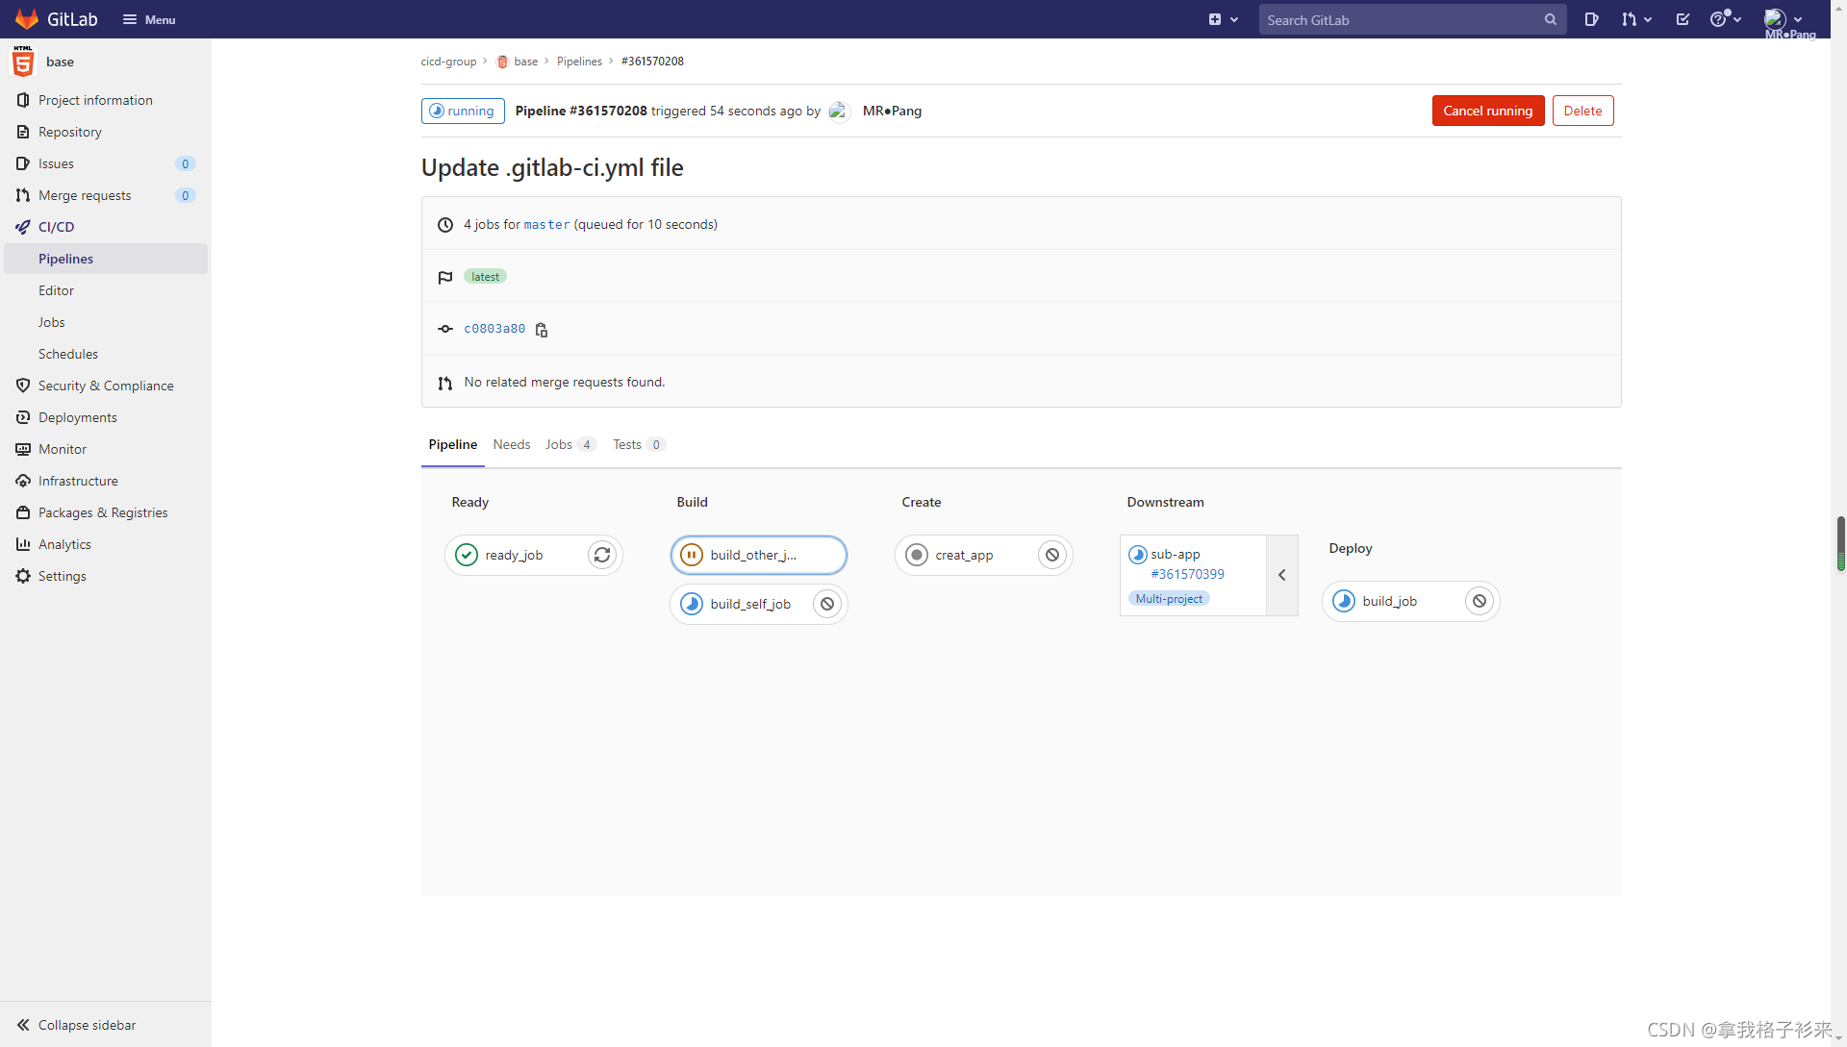Cancel the build_job in Deploy stage
Screen dimensions: 1847x1047
point(1480,601)
